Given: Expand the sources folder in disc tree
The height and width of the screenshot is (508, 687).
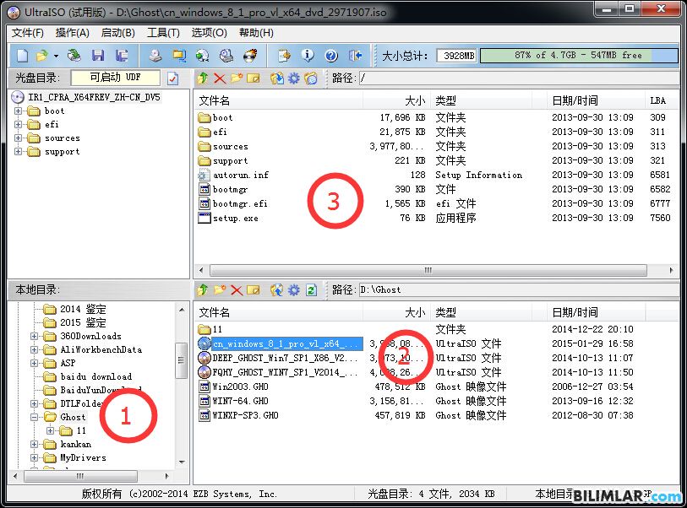Looking at the screenshot, I should pos(18,138).
